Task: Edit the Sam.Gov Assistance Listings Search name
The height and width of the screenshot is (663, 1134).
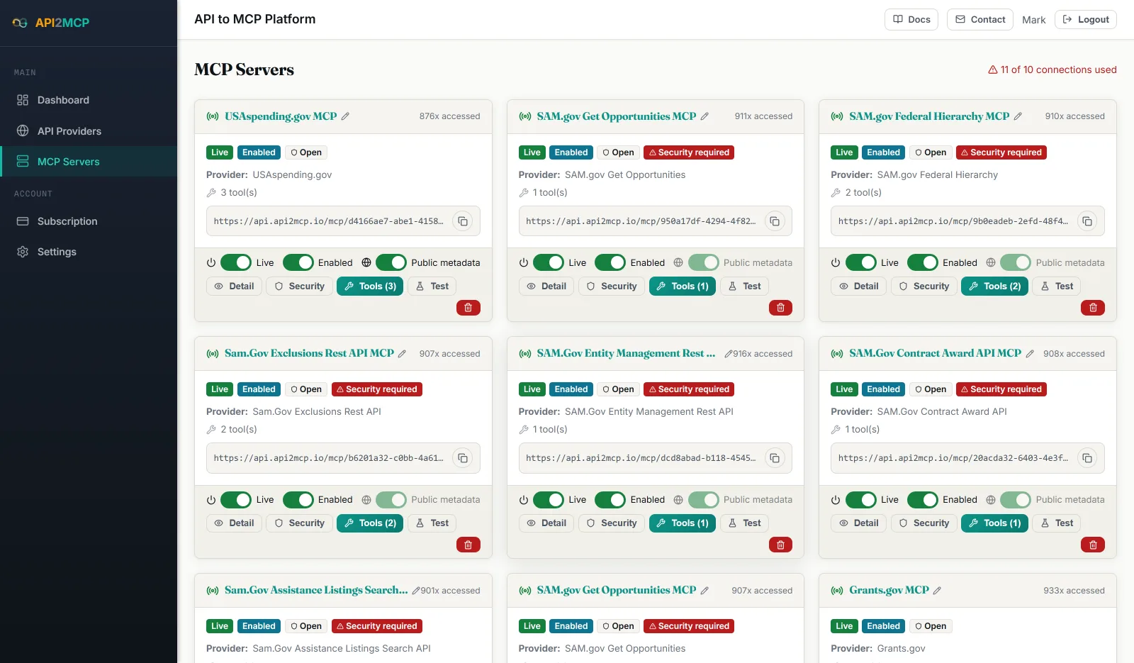Action: tap(416, 590)
